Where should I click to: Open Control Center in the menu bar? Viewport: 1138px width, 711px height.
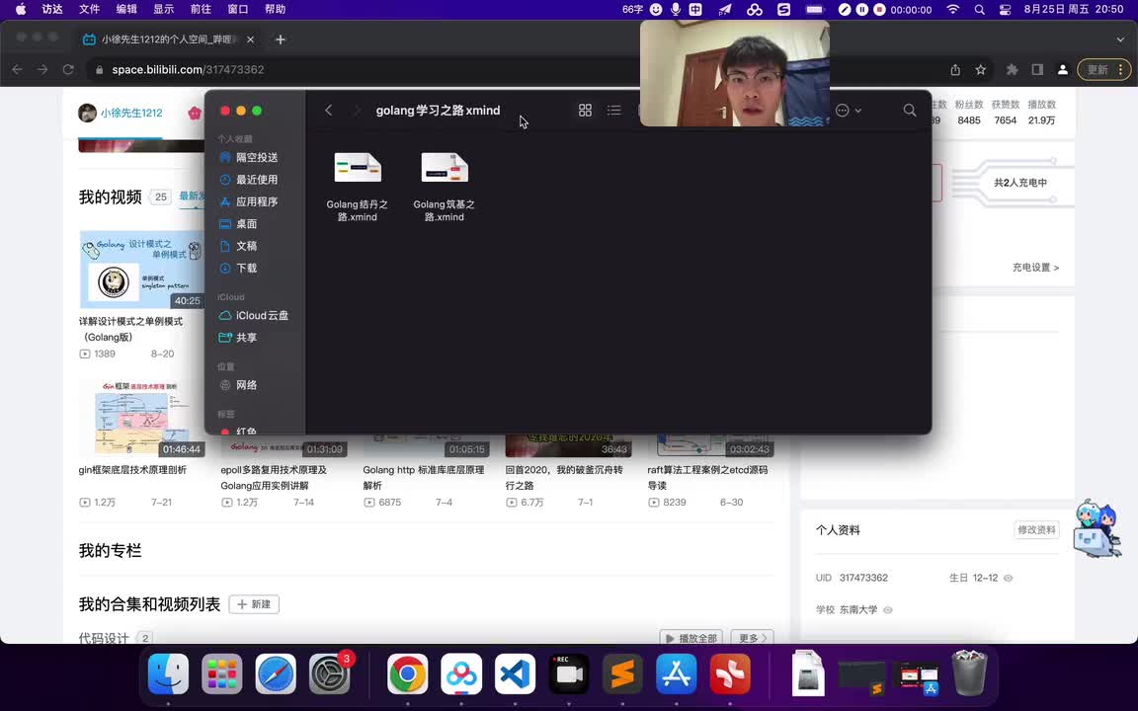coord(1006,10)
